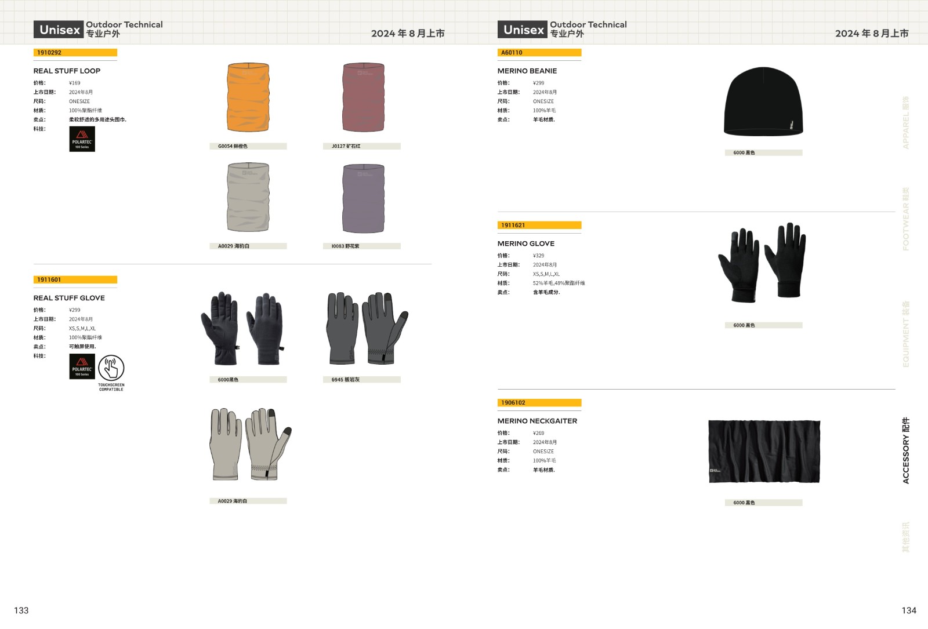The width and height of the screenshot is (928, 629).
Task: Click the Touchscreen Compatible icon
Action: pos(111,373)
